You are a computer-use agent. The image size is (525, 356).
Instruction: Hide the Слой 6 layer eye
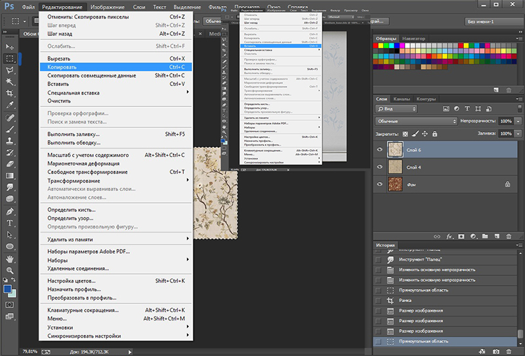point(379,150)
